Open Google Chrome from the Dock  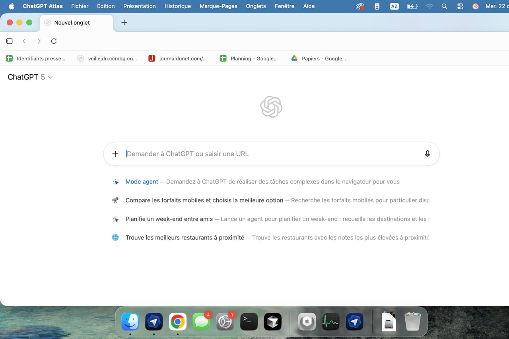[178, 322]
